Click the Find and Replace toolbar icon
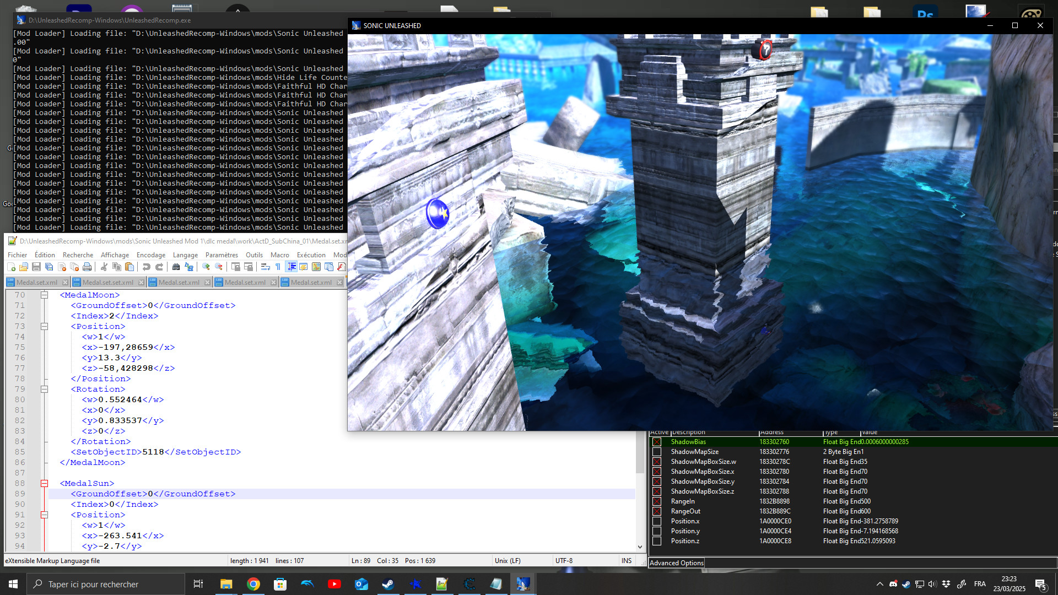This screenshot has height=595, width=1058. pyautogui.click(x=189, y=267)
